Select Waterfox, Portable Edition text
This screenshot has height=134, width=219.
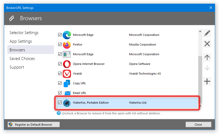click(x=91, y=103)
